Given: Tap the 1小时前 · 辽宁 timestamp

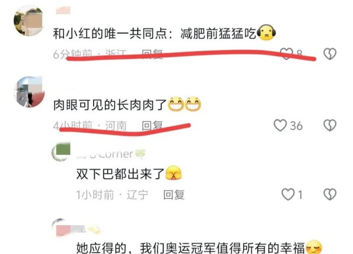Looking at the screenshot, I should 112,194.
